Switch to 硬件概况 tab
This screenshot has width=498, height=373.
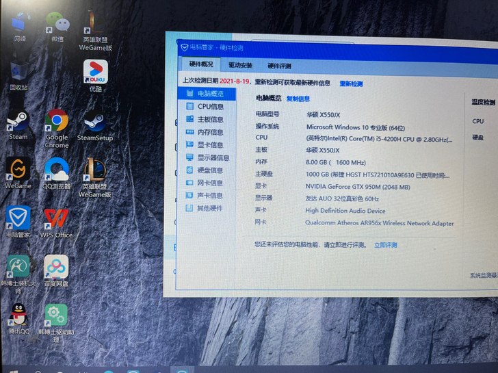tap(200, 64)
